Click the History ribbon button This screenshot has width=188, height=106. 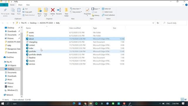coord(96,15)
